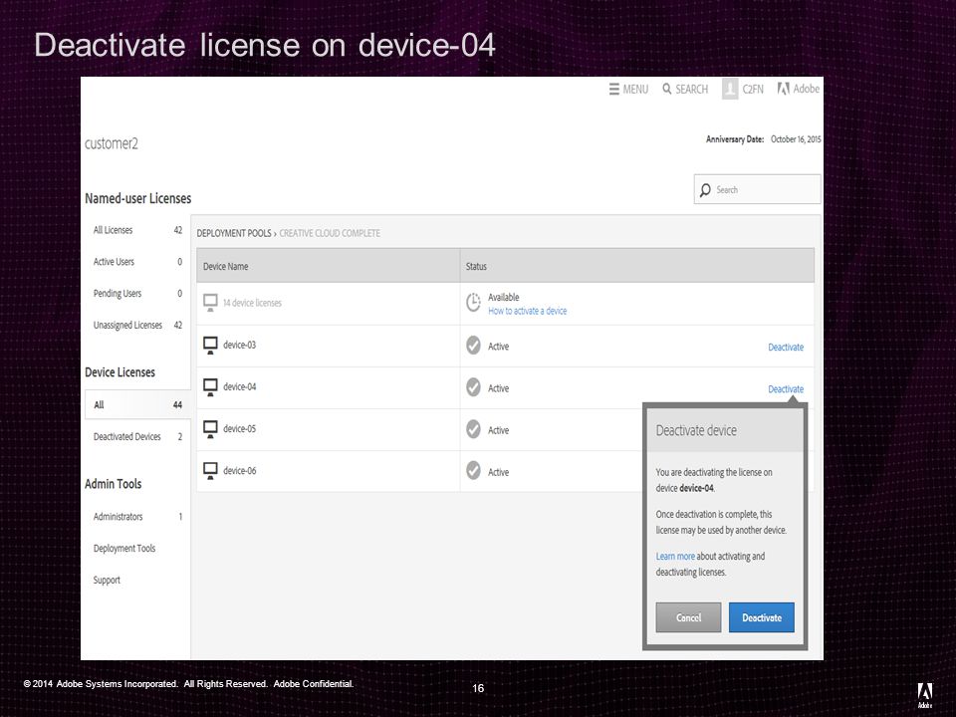956x717 pixels.
Task: Click the customer2 account name
Action: (x=112, y=143)
